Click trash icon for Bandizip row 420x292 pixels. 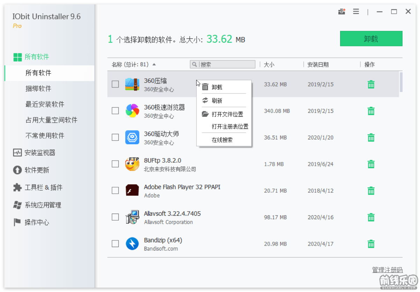click(x=371, y=244)
